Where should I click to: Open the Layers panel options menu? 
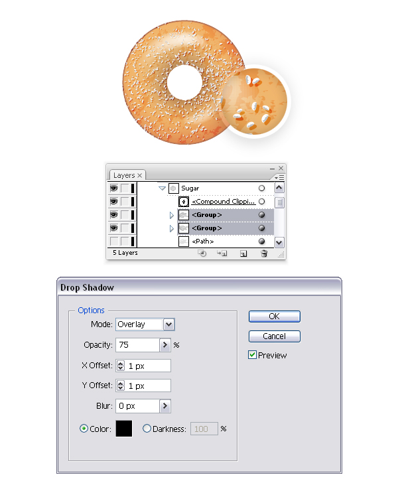click(279, 178)
